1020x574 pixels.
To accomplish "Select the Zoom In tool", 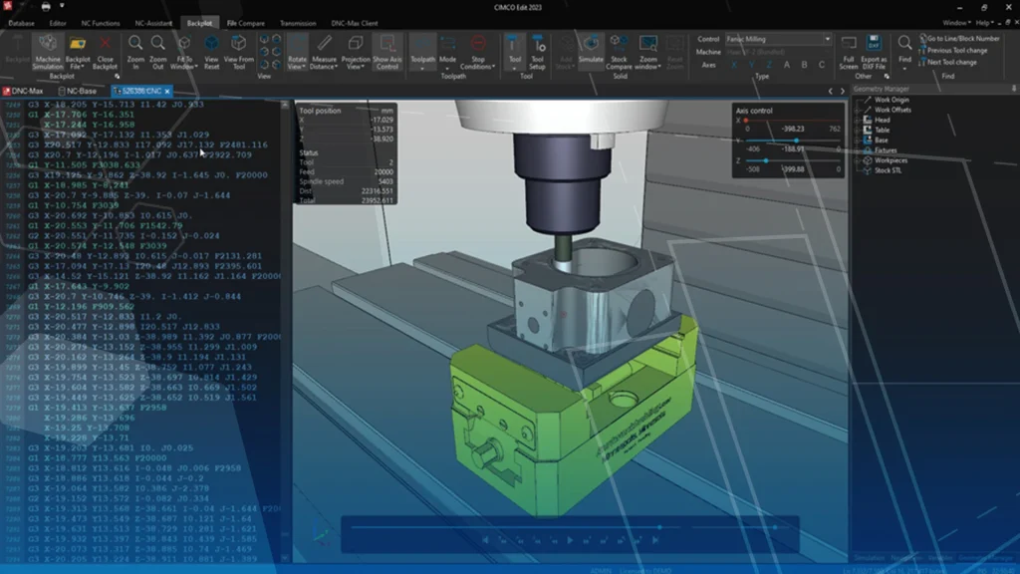I will coord(134,50).
